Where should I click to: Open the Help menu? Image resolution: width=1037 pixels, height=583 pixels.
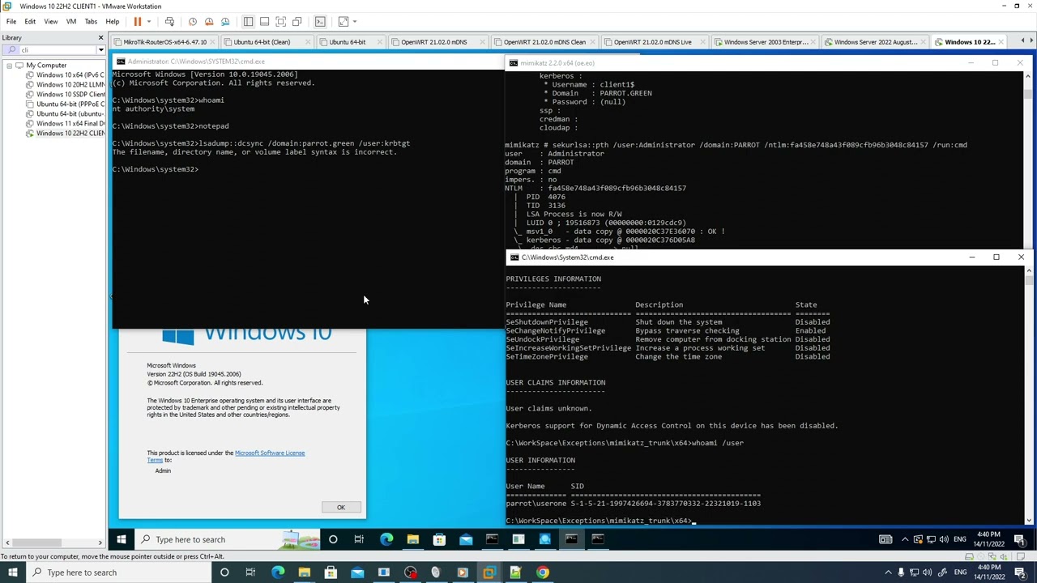112,22
